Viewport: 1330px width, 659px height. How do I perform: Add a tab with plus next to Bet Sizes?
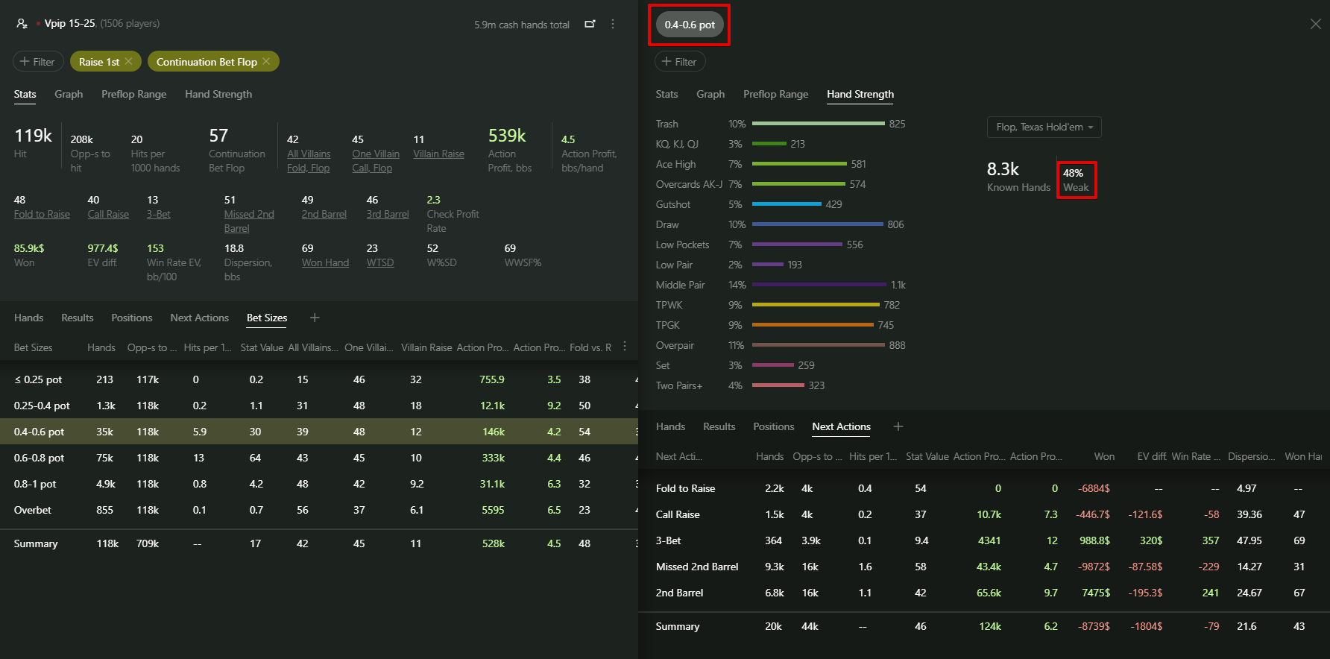coord(315,318)
